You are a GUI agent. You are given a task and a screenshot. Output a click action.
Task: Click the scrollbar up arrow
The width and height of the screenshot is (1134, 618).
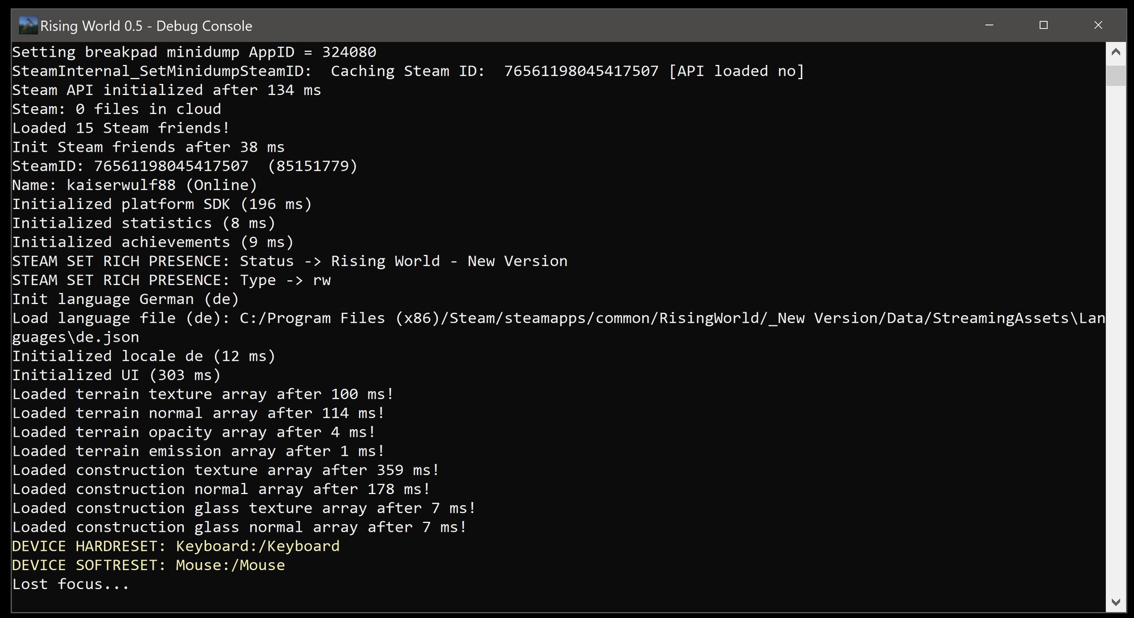coord(1115,52)
